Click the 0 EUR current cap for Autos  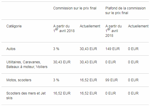click(x=133, y=49)
